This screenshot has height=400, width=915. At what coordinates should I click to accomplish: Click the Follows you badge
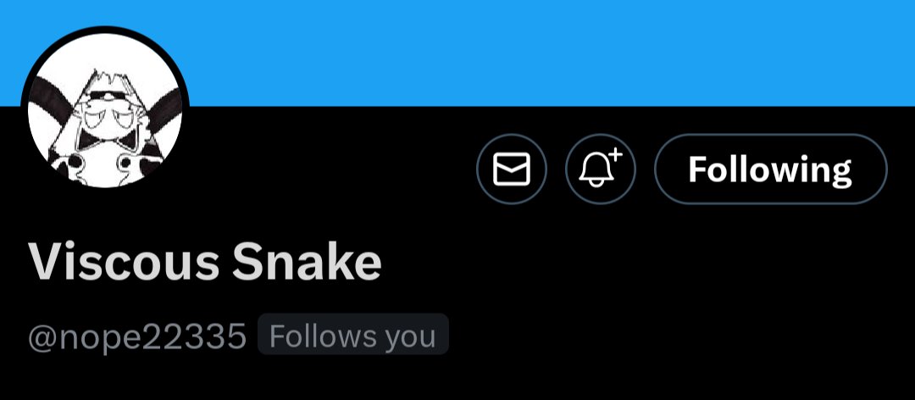coord(353,335)
